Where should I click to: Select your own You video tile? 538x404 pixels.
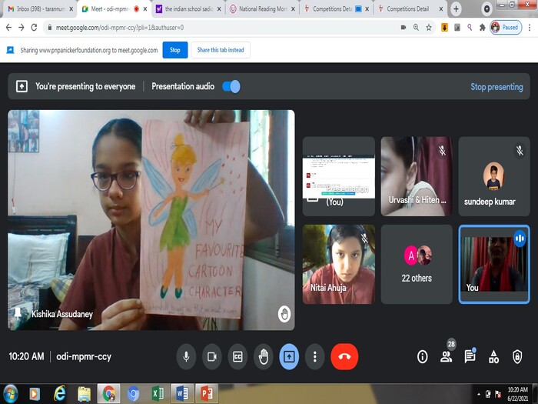494,264
